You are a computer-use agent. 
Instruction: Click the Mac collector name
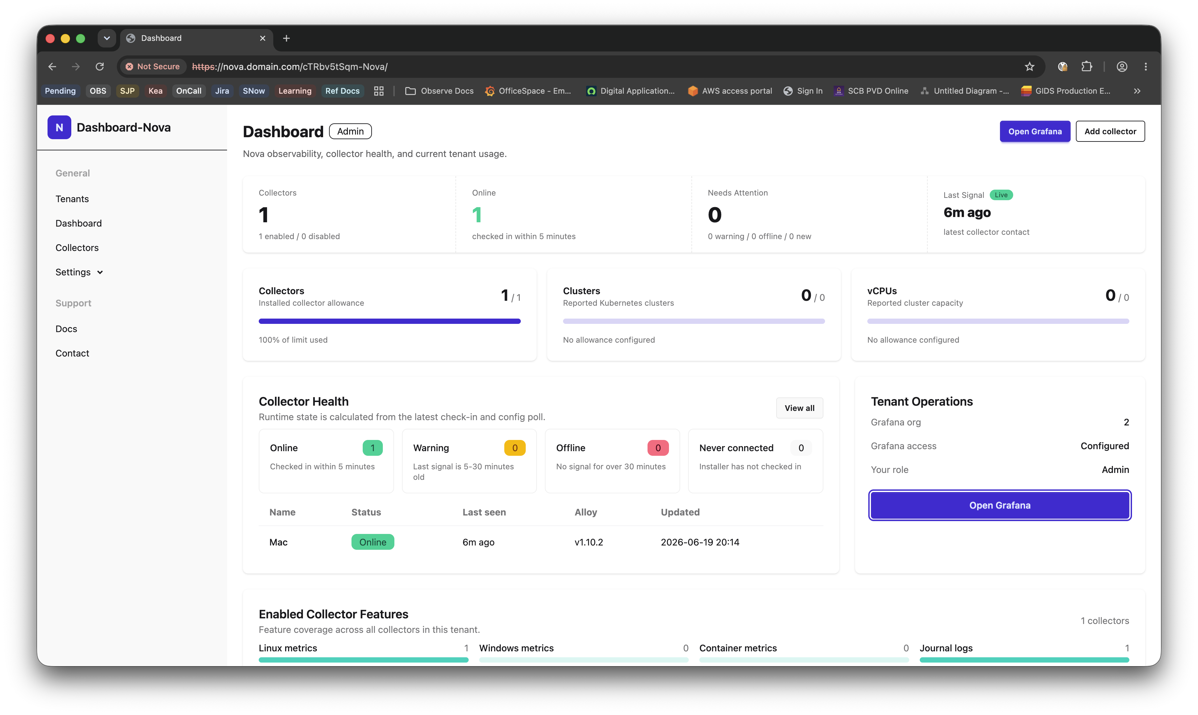coord(278,543)
